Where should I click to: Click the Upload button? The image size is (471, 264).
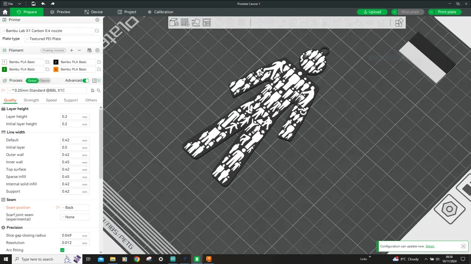[372, 12]
